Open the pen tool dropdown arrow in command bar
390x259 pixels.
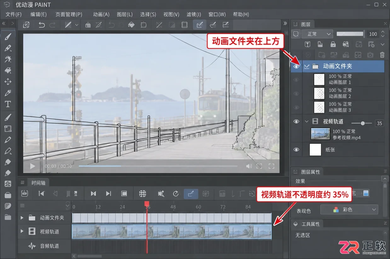77,25
